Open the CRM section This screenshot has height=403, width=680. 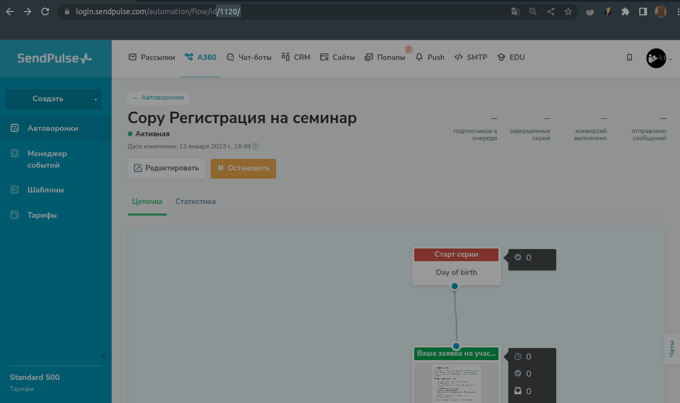click(296, 57)
